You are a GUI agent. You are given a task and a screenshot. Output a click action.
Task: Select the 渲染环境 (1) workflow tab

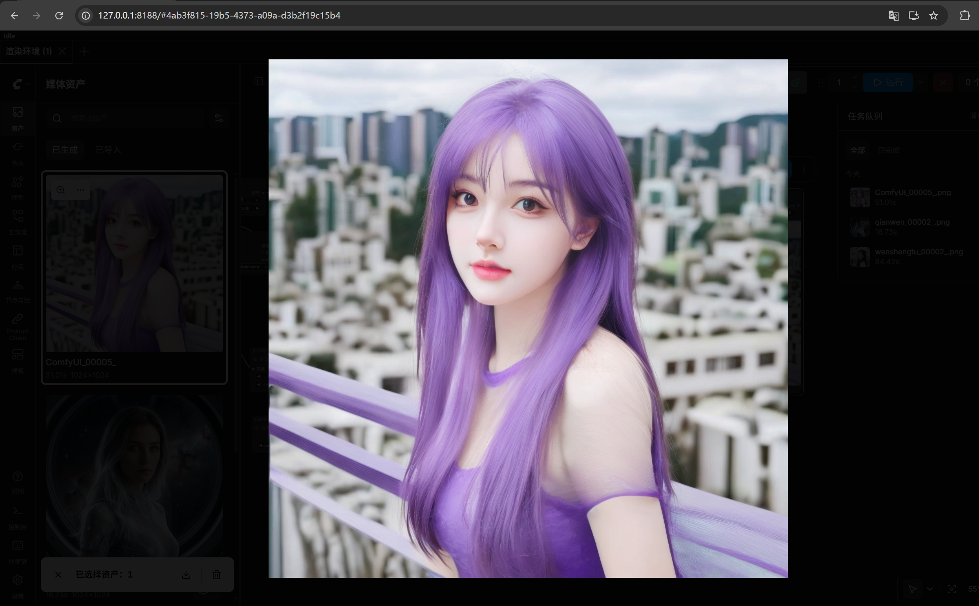28,52
